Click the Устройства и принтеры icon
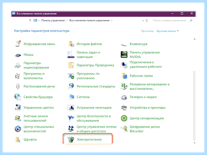 coord(124,108)
